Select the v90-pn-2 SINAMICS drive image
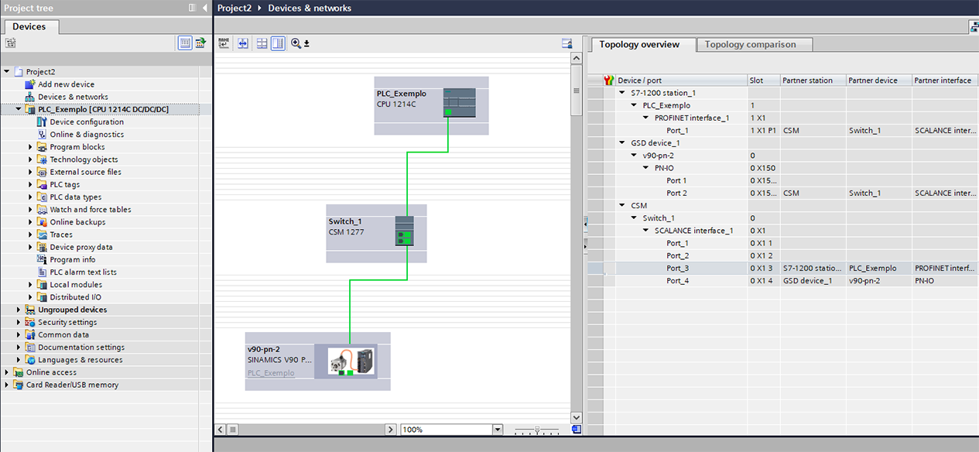The height and width of the screenshot is (452, 979). pyautogui.click(x=351, y=361)
